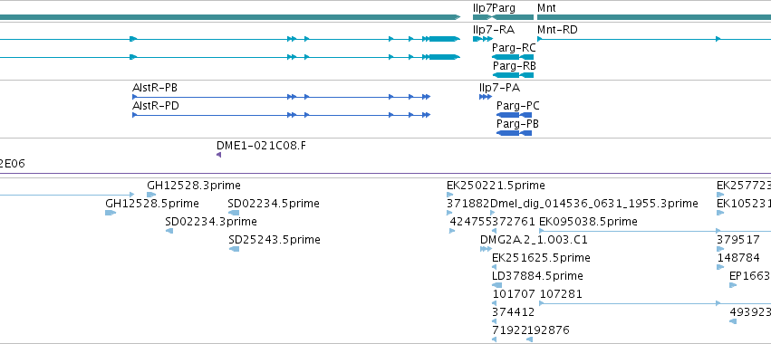Click the Parg-RC transcript glyph
The width and height of the screenshot is (771, 344).
513,57
